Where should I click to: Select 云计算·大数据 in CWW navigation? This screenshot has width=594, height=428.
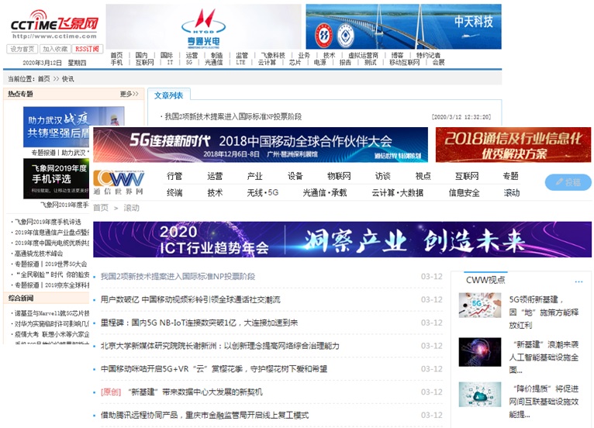coord(397,193)
